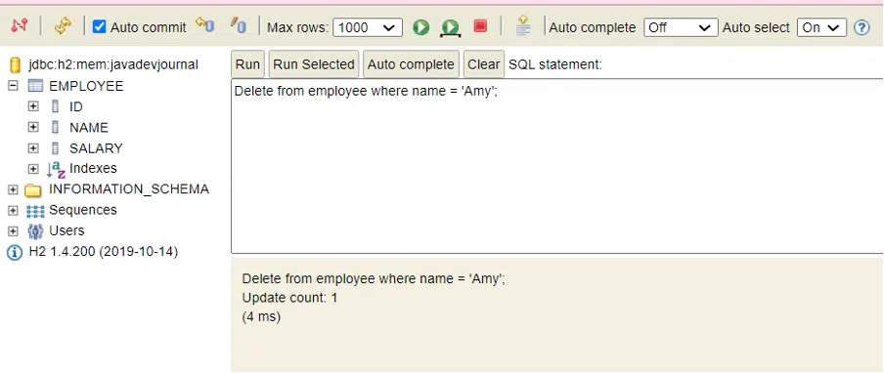Click the Users people icon

click(x=35, y=231)
